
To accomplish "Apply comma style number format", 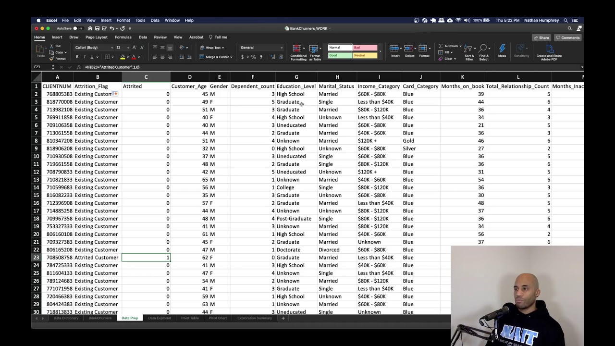I will pos(261,57).
